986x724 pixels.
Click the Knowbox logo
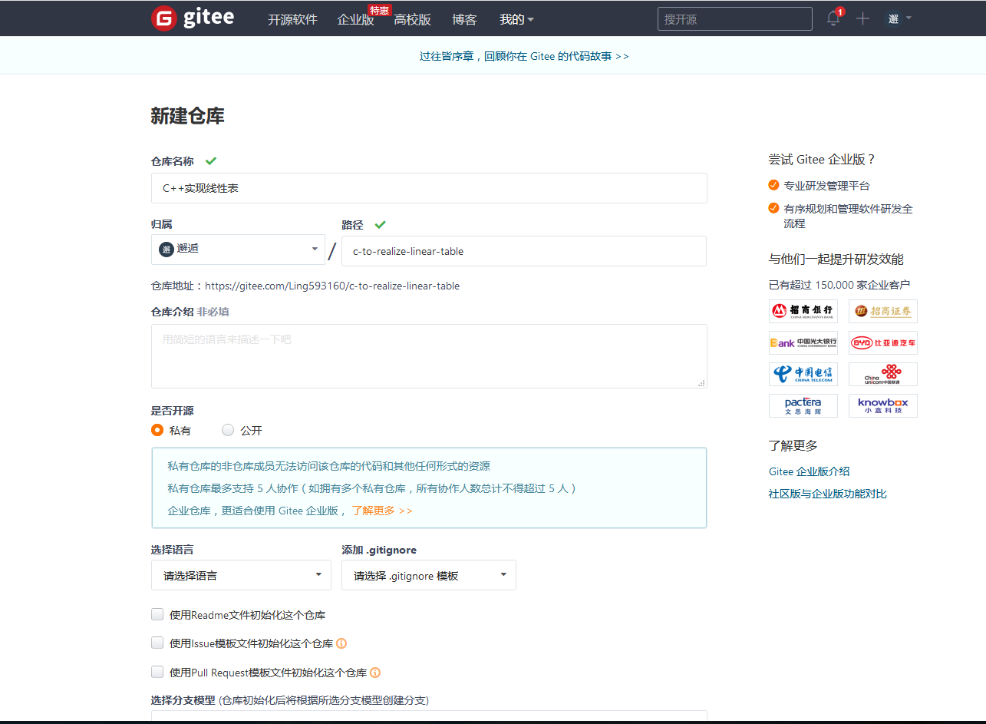click(x=883, y=405)
